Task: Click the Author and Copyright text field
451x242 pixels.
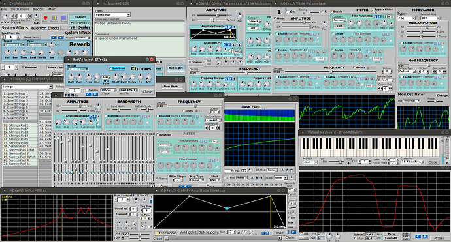Action: (140, 26)
